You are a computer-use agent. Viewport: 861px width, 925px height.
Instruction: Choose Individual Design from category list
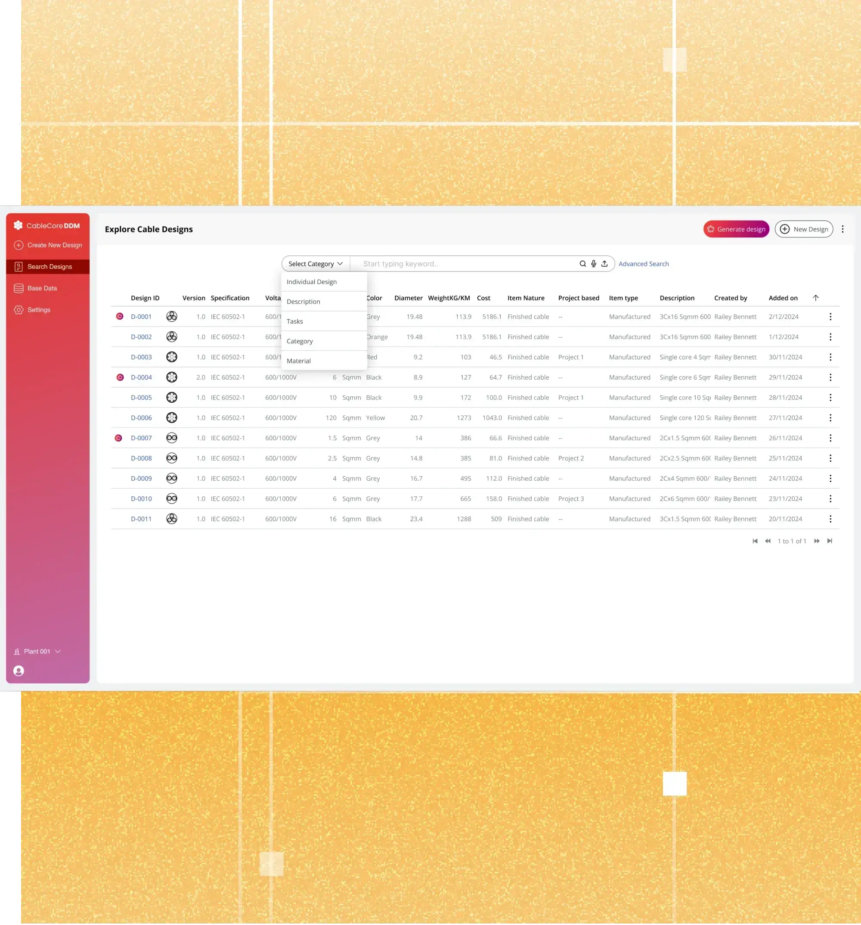pyautogui.click(x=312, y=282)
